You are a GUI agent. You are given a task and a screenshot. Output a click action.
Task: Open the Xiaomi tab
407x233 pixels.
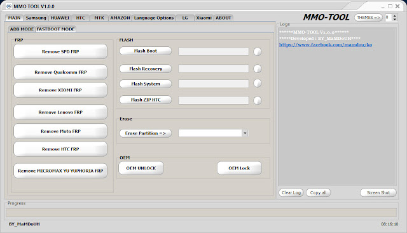[203, 18]
